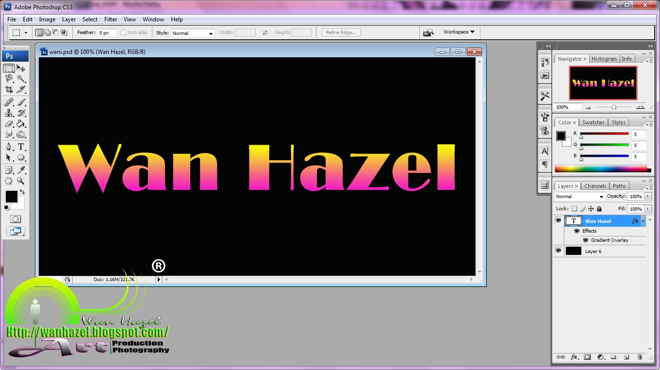Hide the Layer 6 layer

(558, 251)
